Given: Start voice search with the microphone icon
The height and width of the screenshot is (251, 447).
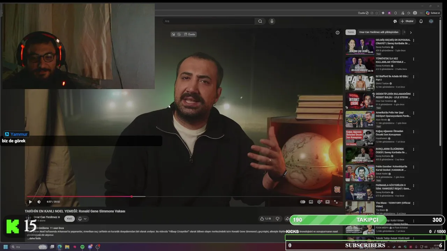Looking at the screenshot, I should click(x=272, y=21).
